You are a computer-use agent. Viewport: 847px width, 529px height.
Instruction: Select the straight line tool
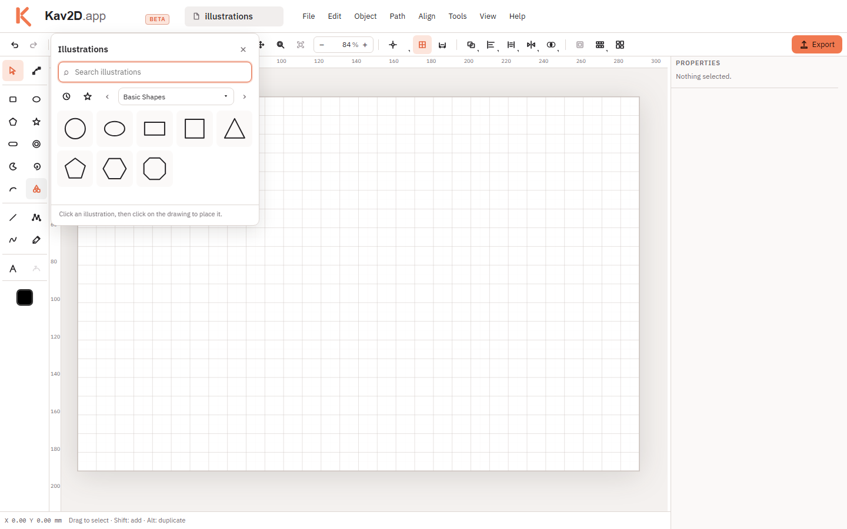click(13, 217)
